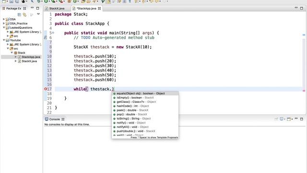
Task: Select StackX.java in Package Explorer
Action: point(29,61)
